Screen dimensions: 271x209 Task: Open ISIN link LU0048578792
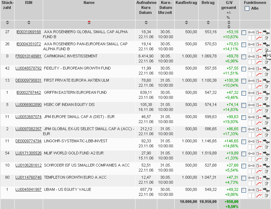[29, 68]
